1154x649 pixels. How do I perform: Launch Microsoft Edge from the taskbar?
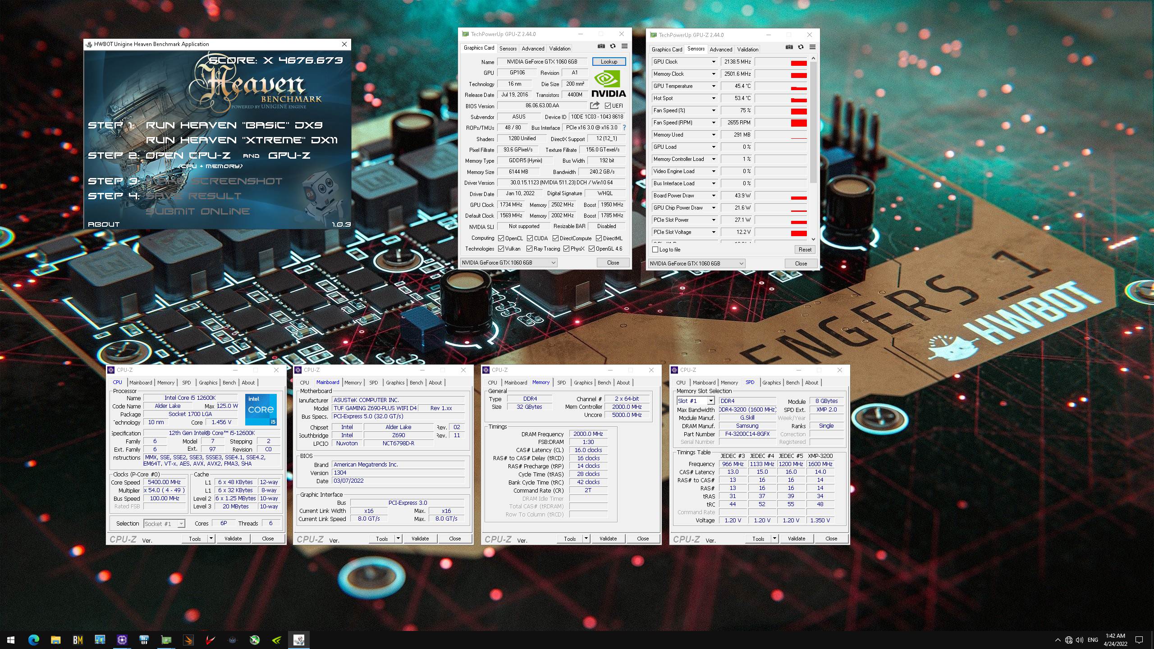pos(33,640)
